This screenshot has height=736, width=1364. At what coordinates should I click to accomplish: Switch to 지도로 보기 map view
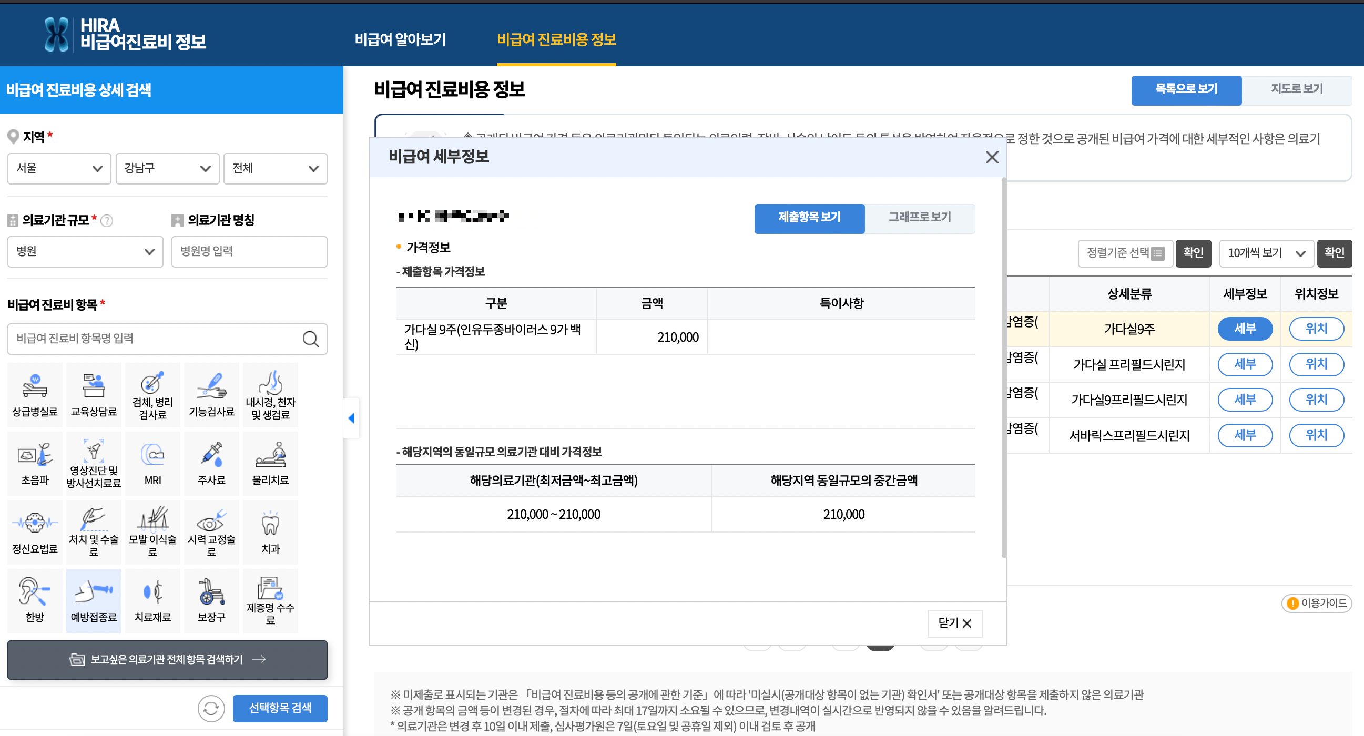(1296, 89)
